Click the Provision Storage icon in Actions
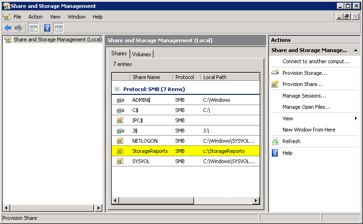 [x=275, y=72]
